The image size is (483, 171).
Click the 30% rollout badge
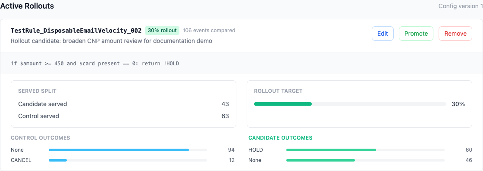coord(162,31)
